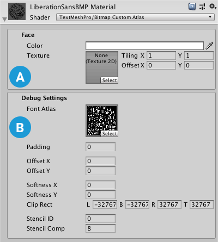Click the Softness X label

point(42,185)
